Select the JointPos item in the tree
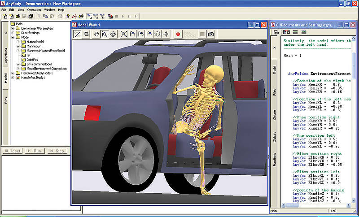This screenshot has height=217, width=359. pos(32,60)
